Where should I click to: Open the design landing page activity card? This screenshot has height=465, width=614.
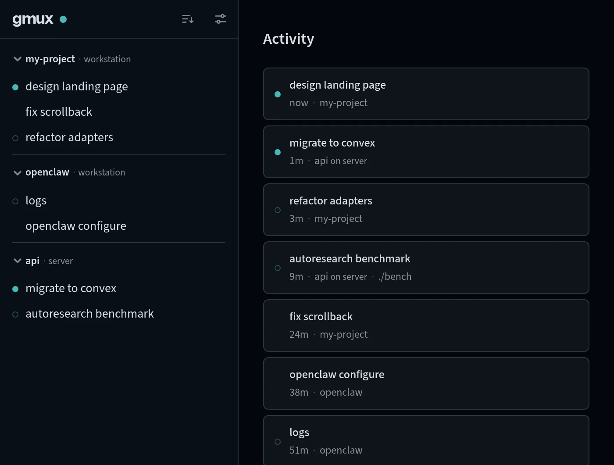coord(426,94)
